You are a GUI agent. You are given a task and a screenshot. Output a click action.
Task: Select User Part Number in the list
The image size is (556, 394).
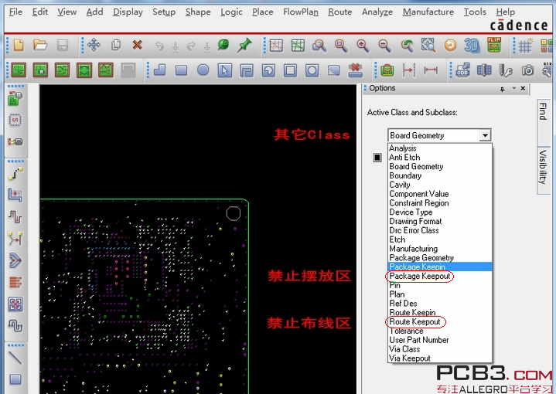click(x=440, y=340)
